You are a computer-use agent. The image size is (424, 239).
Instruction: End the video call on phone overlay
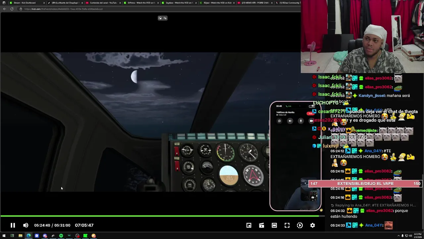(x=310, y=113)
